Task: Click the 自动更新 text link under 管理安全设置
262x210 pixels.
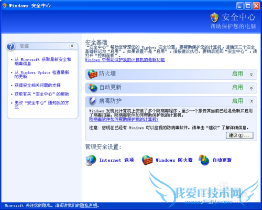Action: (222, 160)
